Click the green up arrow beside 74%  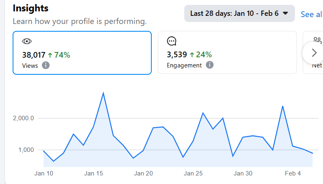tap(50, 55)
